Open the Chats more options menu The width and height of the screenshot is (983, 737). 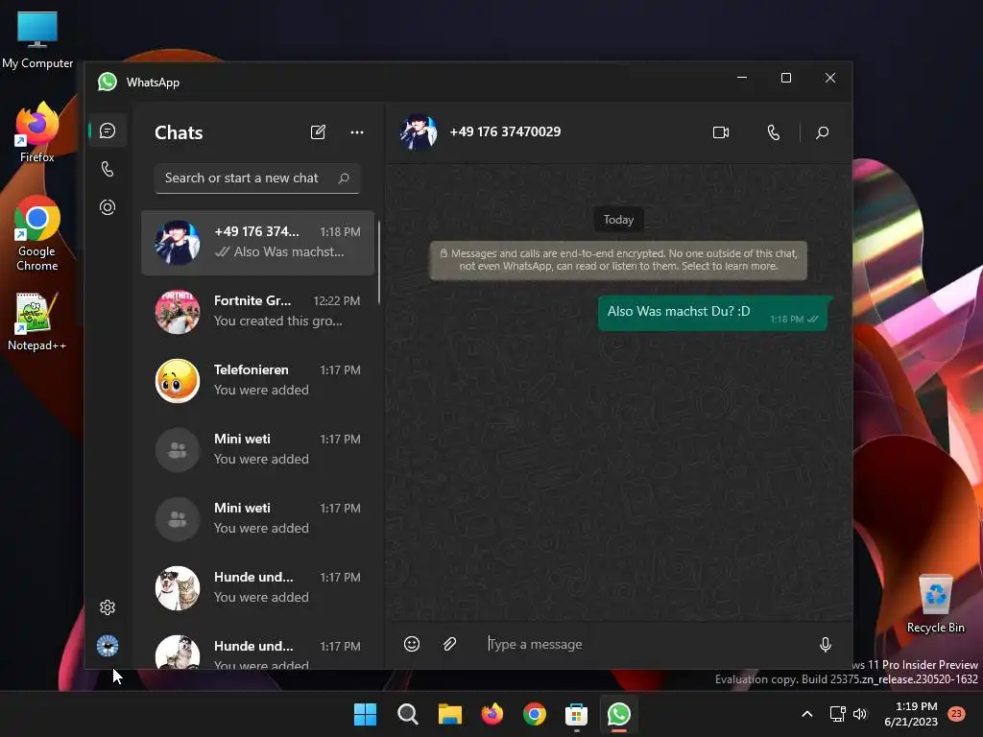click(x=357, y=132)
